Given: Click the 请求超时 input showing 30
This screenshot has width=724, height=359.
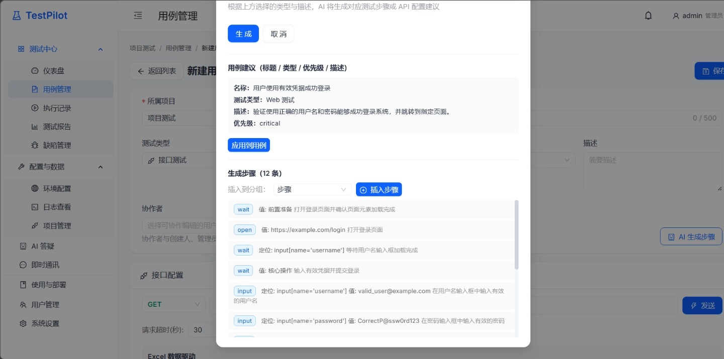Looking at the screenshot, I should pyautogui.click(x=203, y=330).
